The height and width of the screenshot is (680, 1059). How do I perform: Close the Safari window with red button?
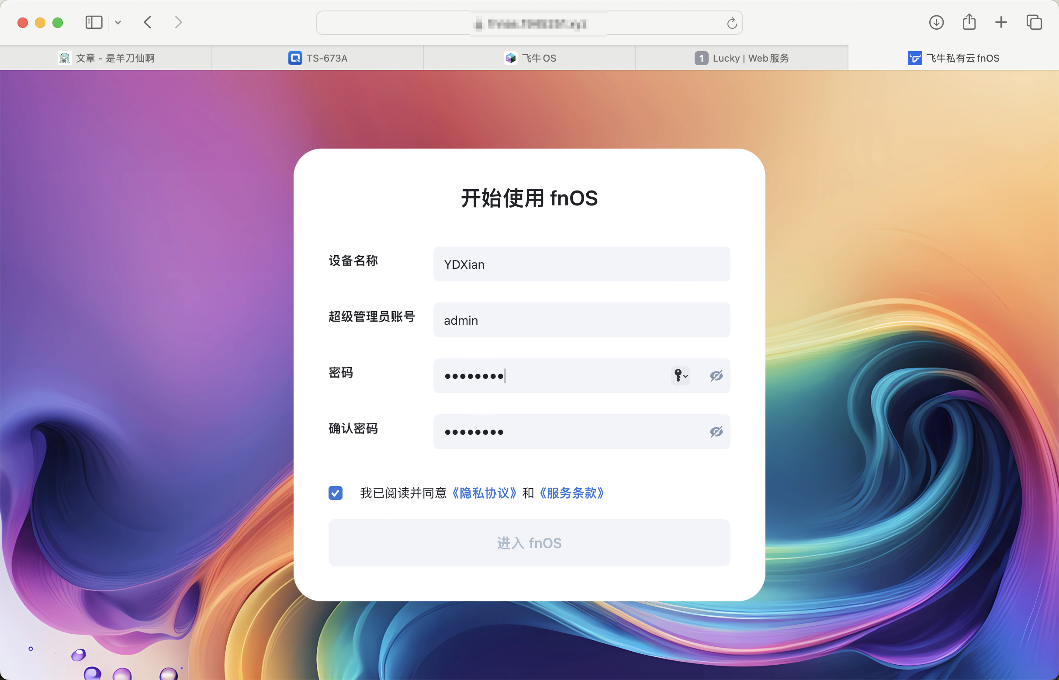(x=23, y=23)
